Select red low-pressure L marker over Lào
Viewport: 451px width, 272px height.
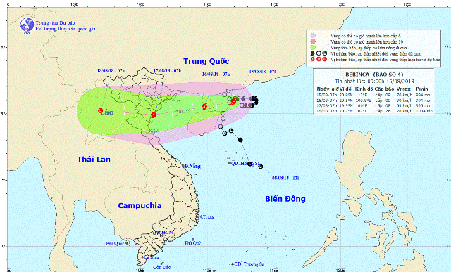tap(100, 110)
